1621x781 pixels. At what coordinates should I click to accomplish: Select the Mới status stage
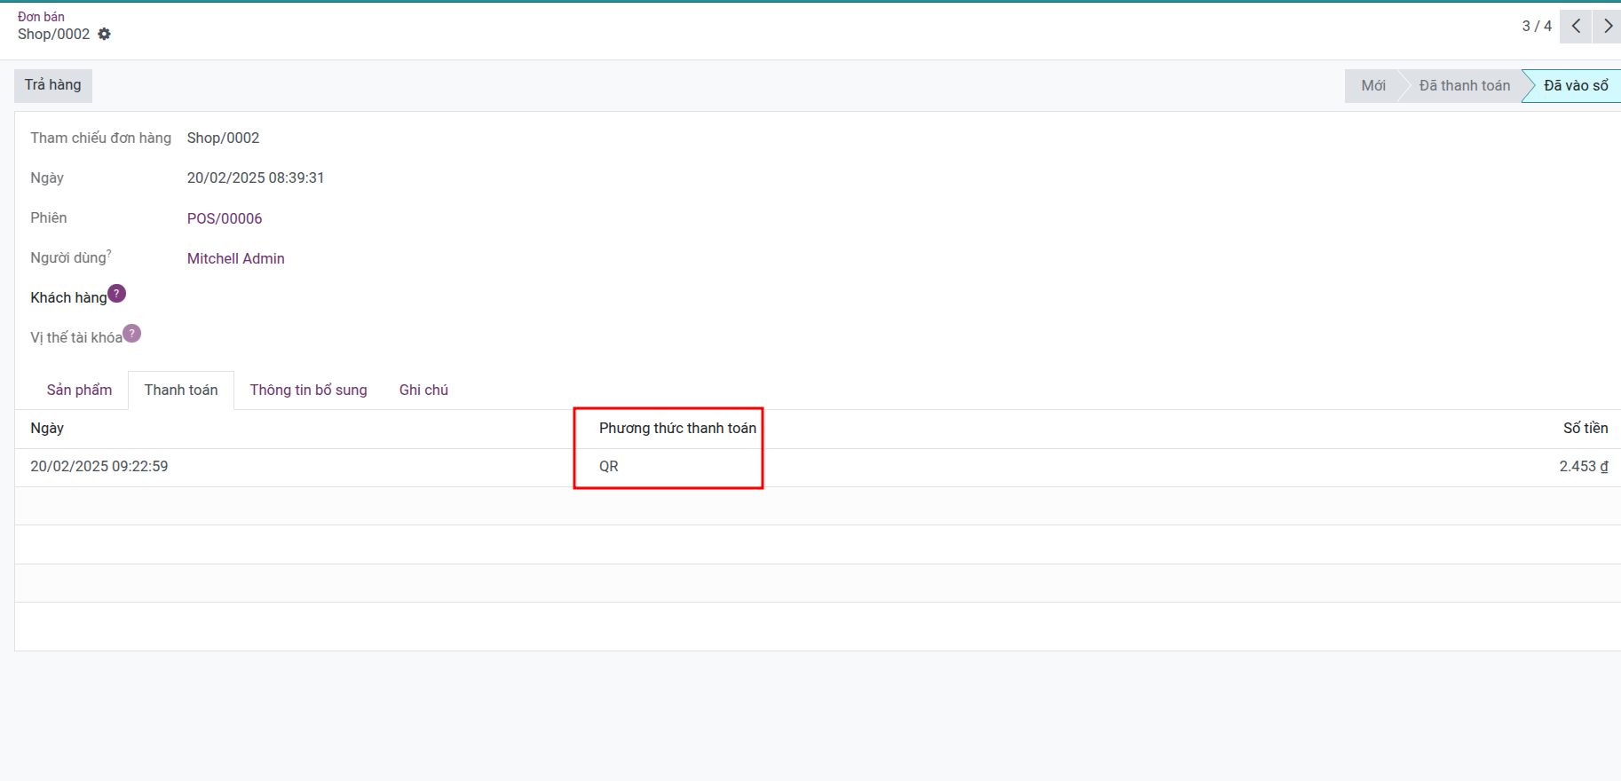click(1372, 85)
